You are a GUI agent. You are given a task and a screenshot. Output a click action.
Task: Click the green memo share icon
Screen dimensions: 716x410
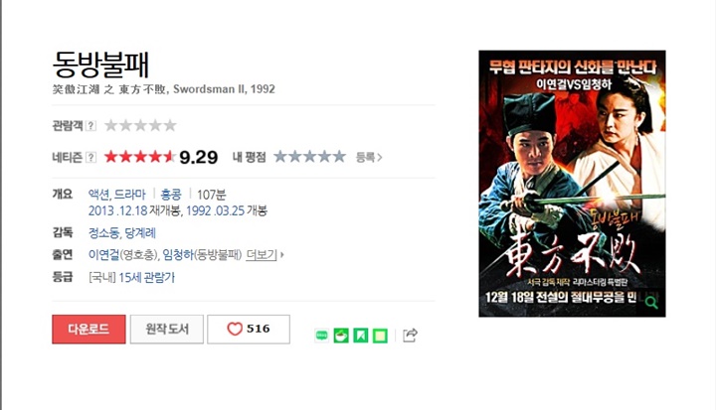point(380,336)
